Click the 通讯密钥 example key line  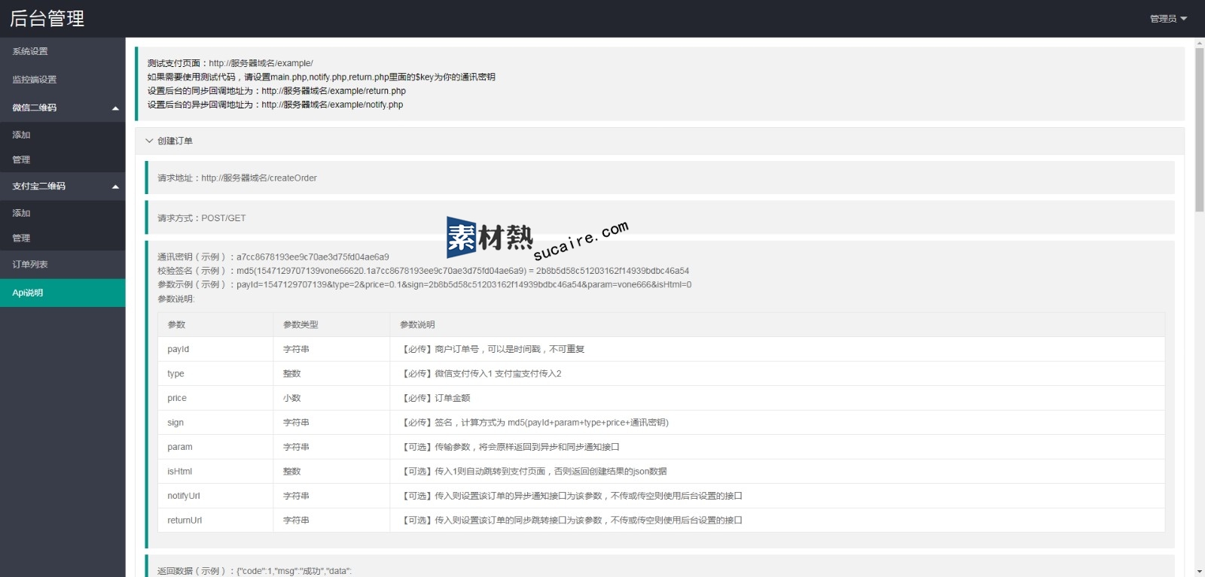pos(273,257)
